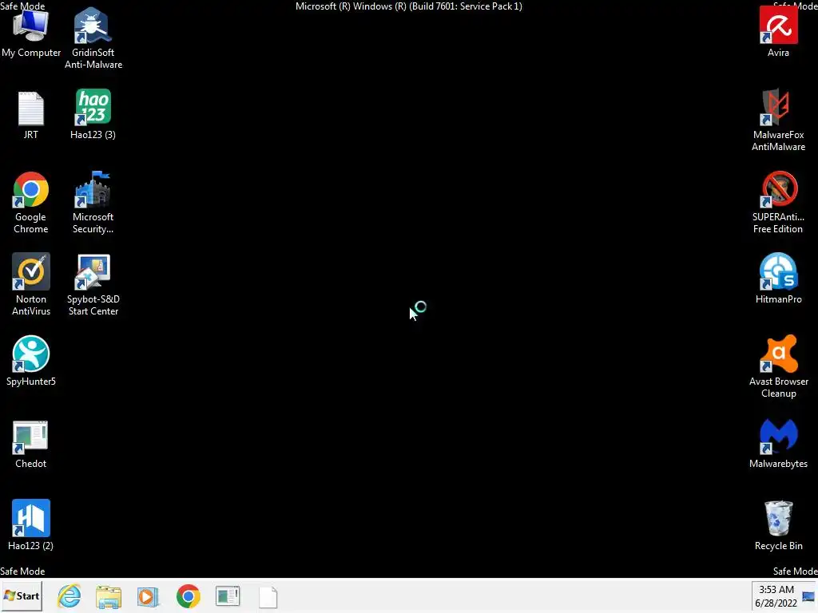Select the Avira desktop shortcut
This screenshot has height=613, width=818.
[x=778, y=32]
